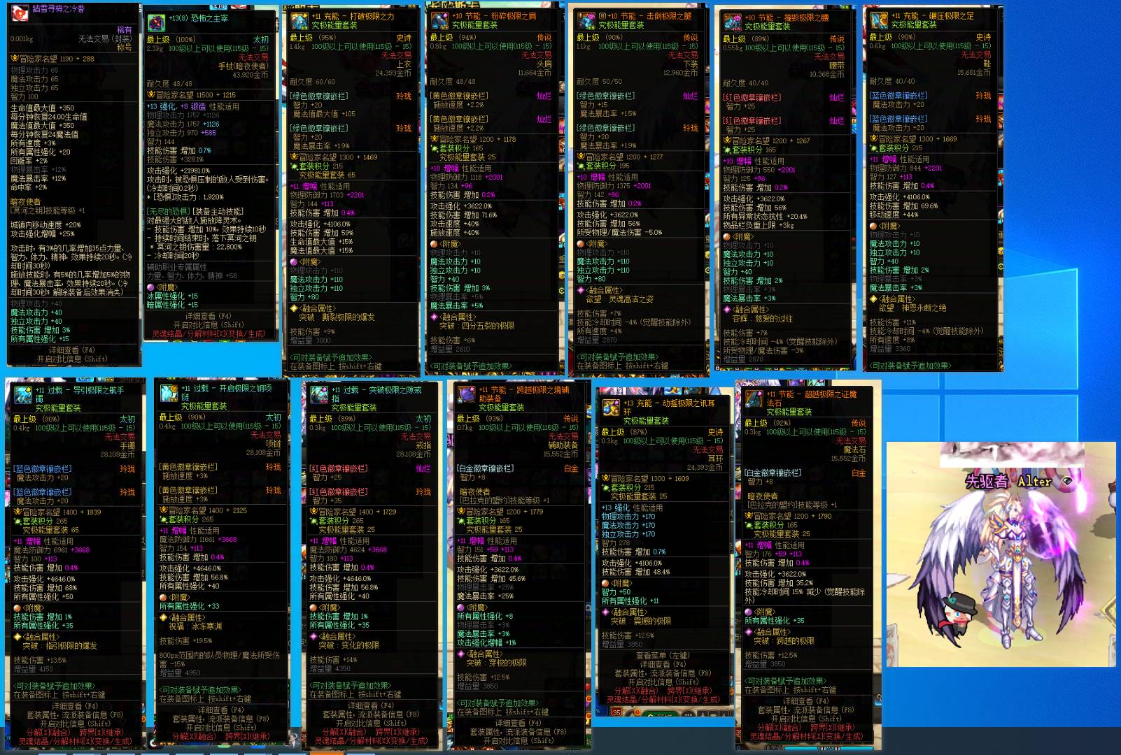The image size is (1121, 755).
Task: Click the 超越极限之证 magic stone icon
Action: coord(754,399)
